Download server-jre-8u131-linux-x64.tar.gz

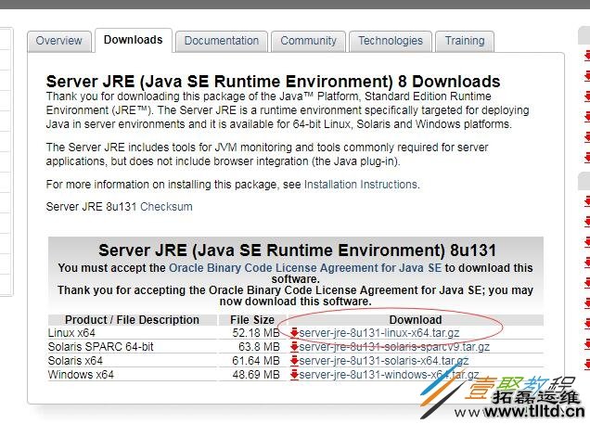pos(379,333)
